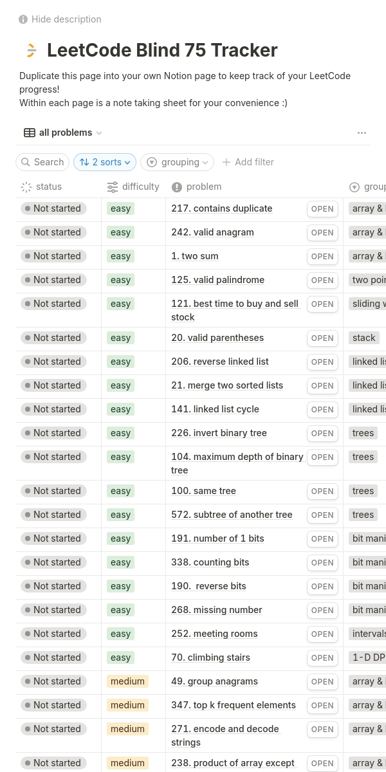Viewport: 386px width, 772px height.
Task: Click the easy tag on 20. valid parentheses row
Action: pos(120,338)
